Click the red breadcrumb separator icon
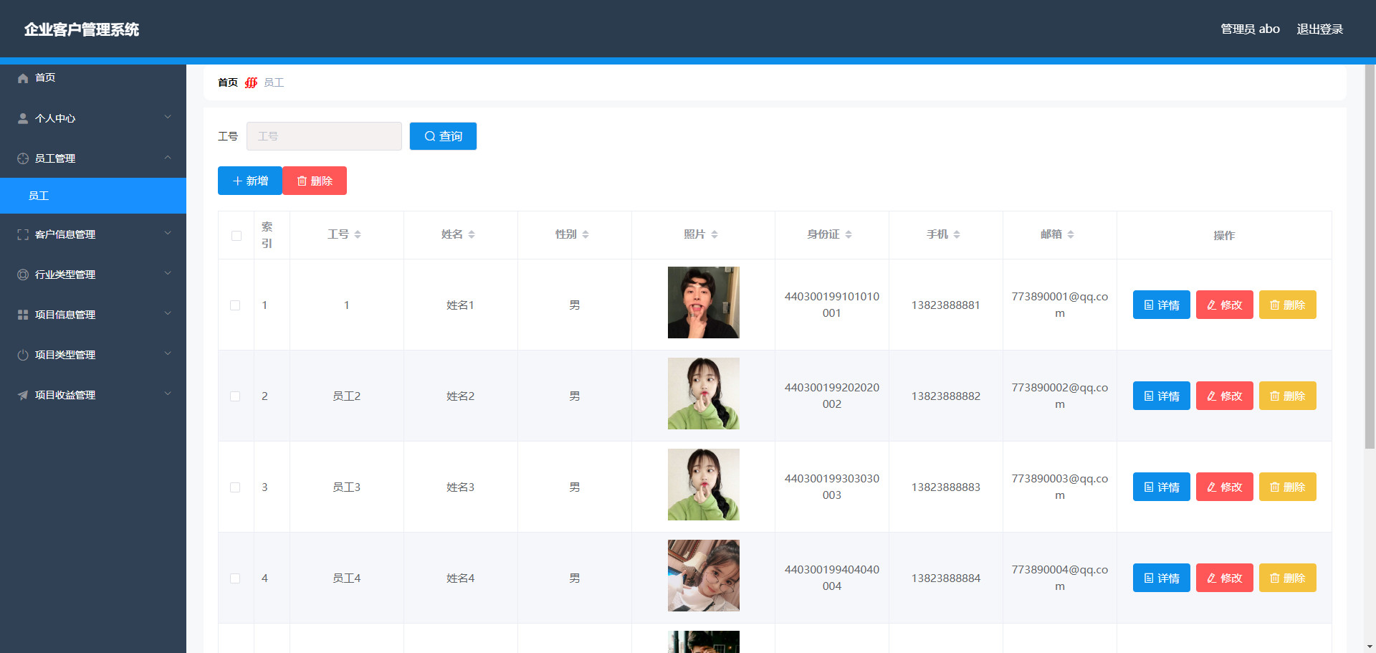1376x653 pixels. (x=251, y=82)
